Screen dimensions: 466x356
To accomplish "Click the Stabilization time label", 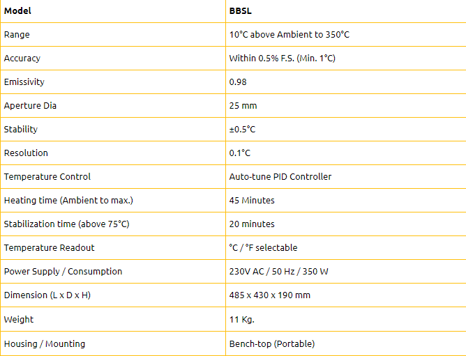I will point(66,224).
